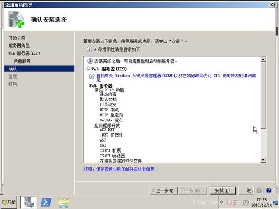Launch PowerShell from the taskbar
The width and height of the screenshot is (279, 209).
(x=46, y=202)
